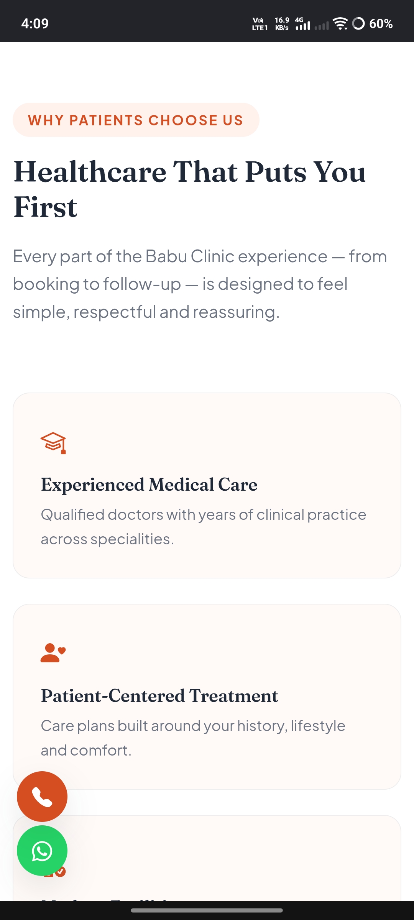Tap the VoLTE1 status indicator
This screenshot has height=920, width=414.
[x=260, y=24]
